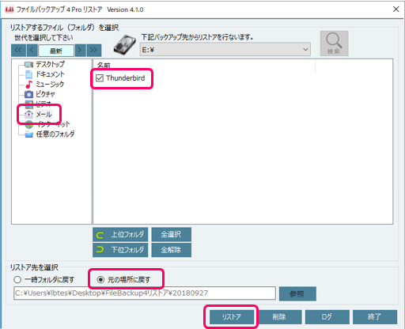
Task: Select the ドキュメント icon in tree
Action: coord(29,74)
